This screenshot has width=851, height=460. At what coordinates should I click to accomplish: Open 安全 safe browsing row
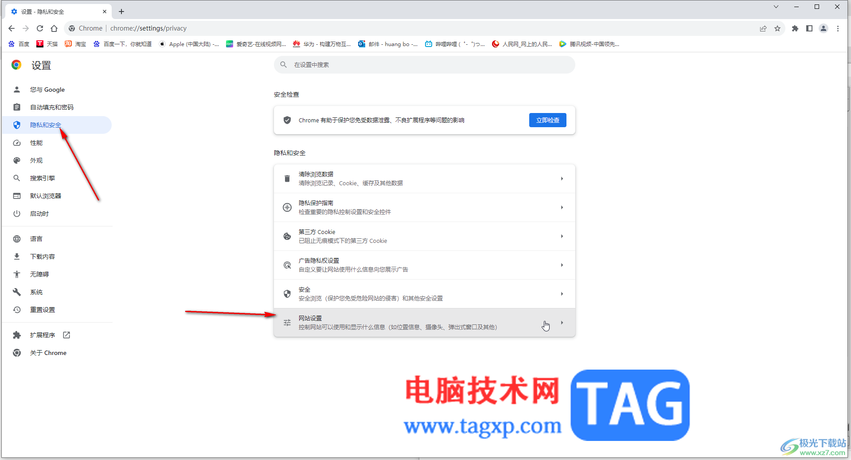(x=424, y=294)
